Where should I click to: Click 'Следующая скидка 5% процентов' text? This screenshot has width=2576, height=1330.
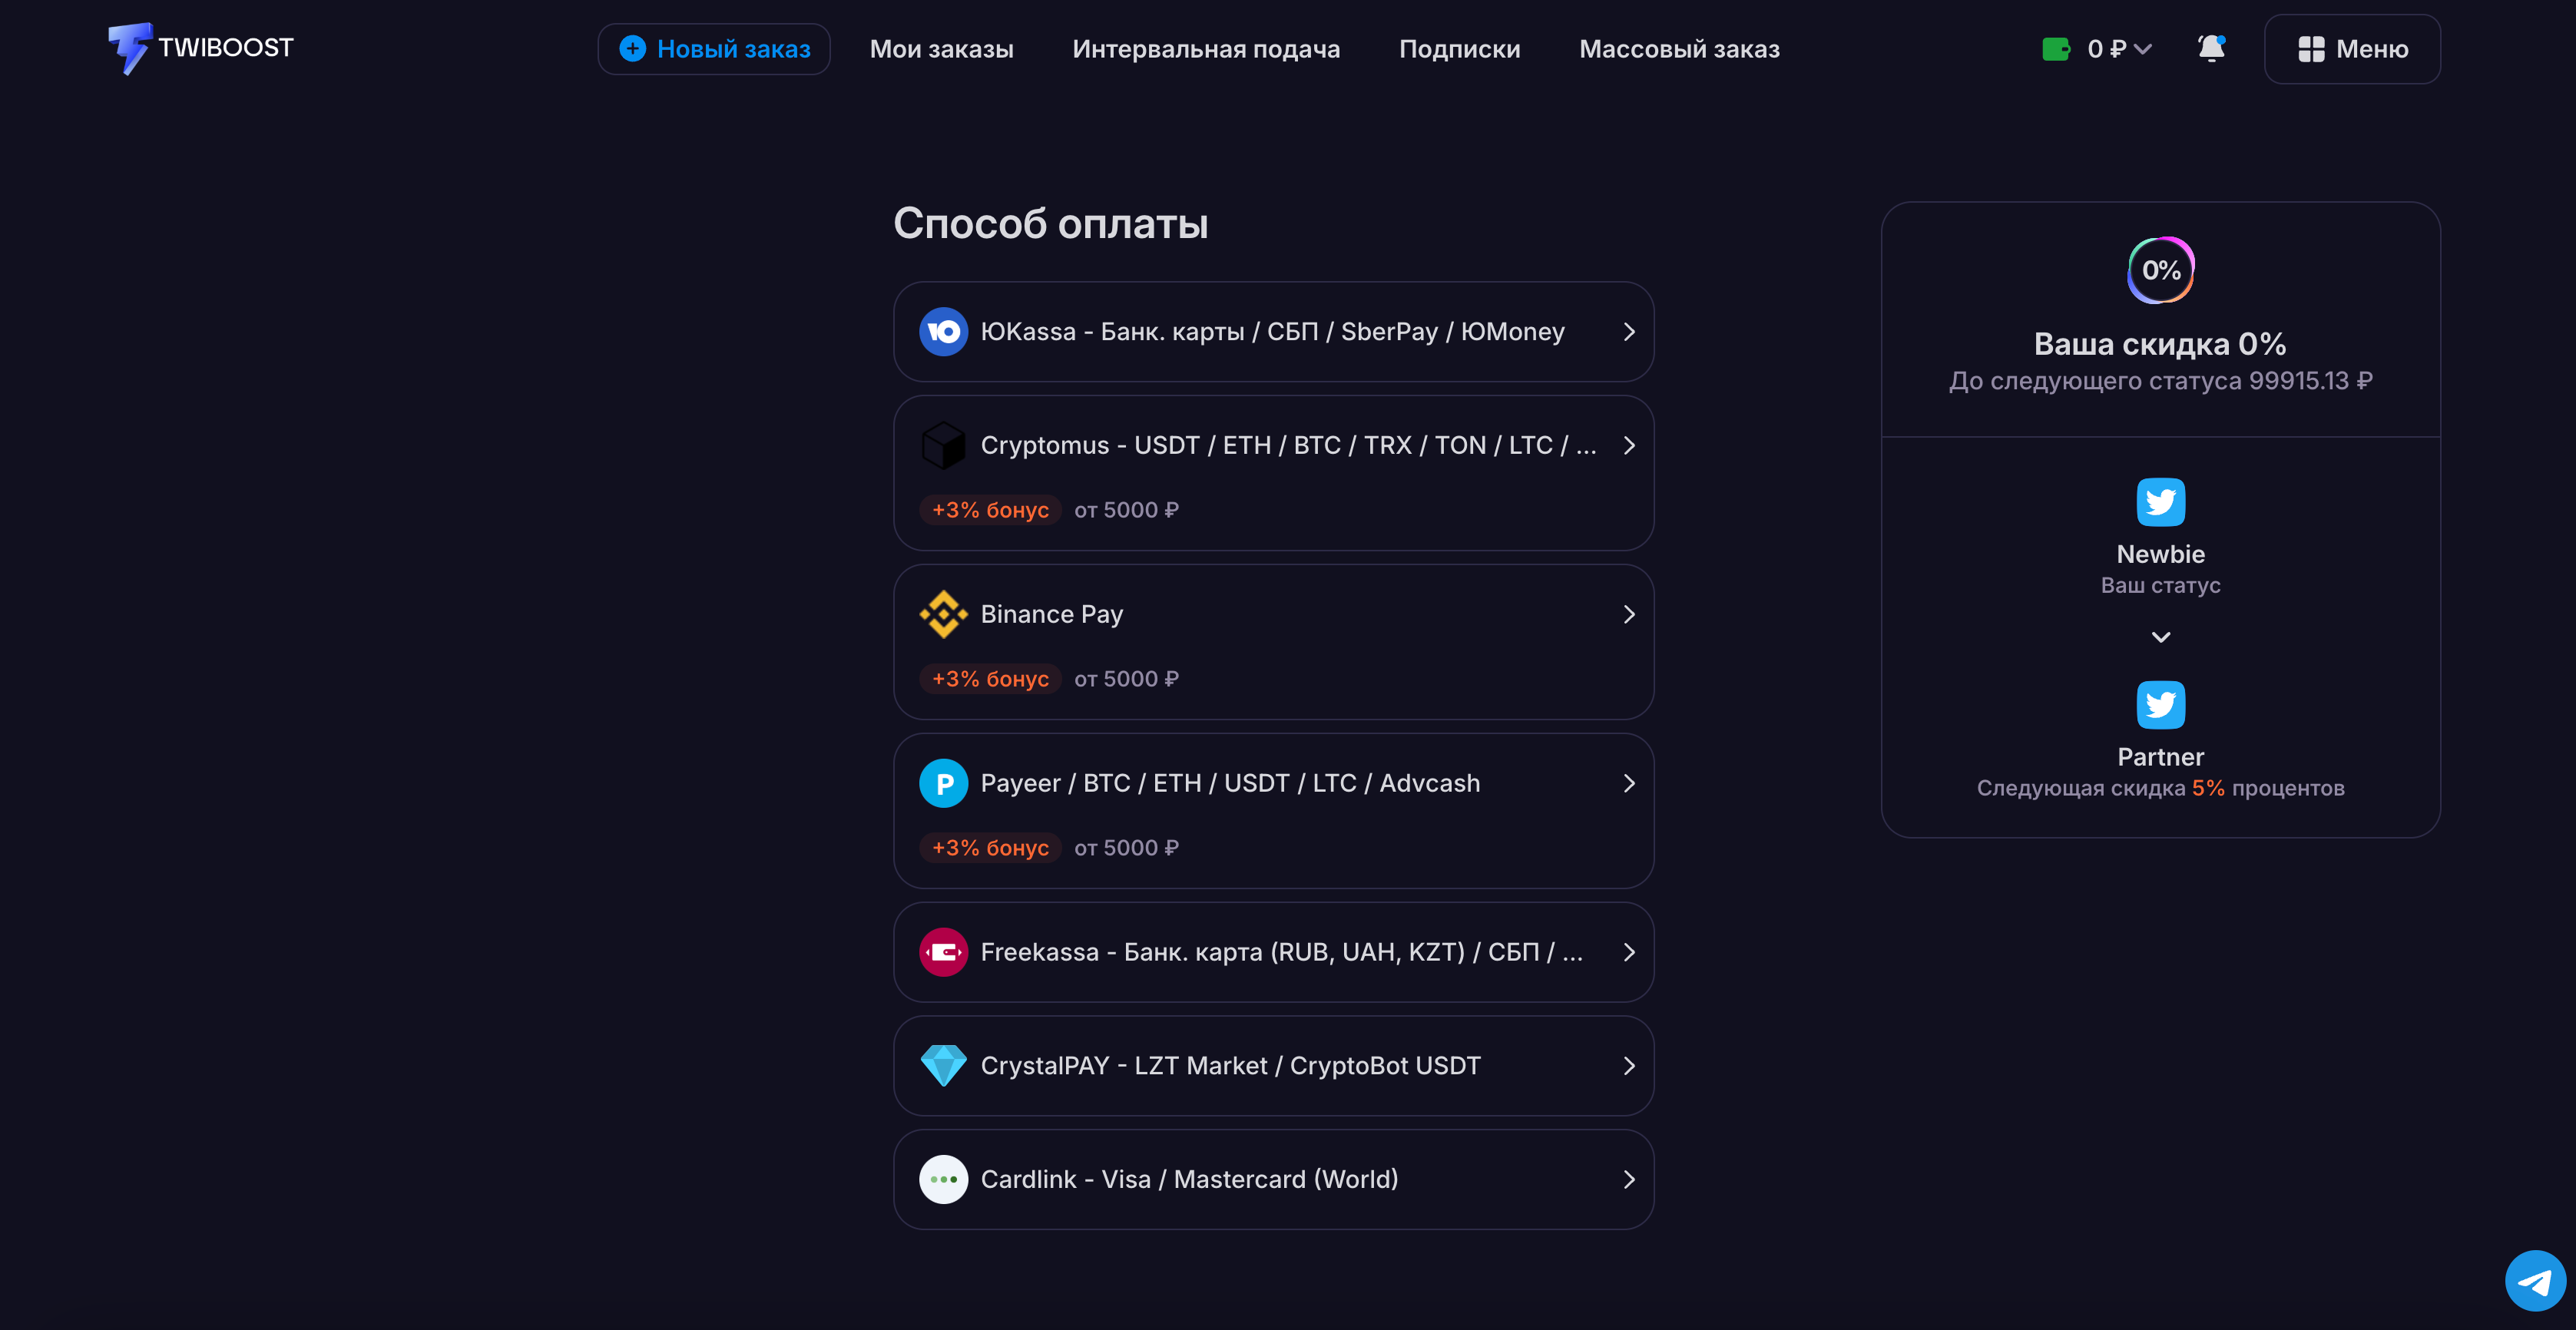(x=2160, y=788)
